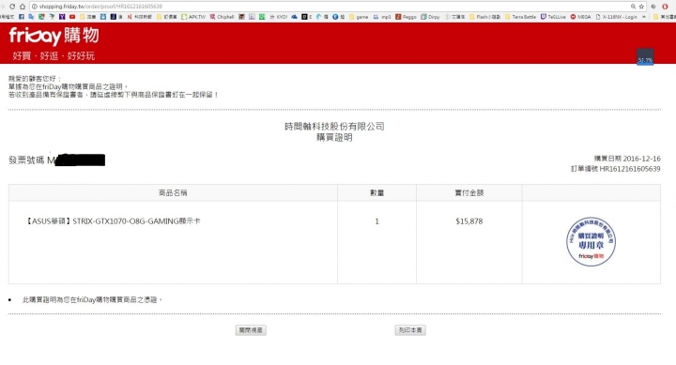This screenshot has height=365, width=676.
Task: Click the purchase proof round stamp image
Action: point(591,241)
